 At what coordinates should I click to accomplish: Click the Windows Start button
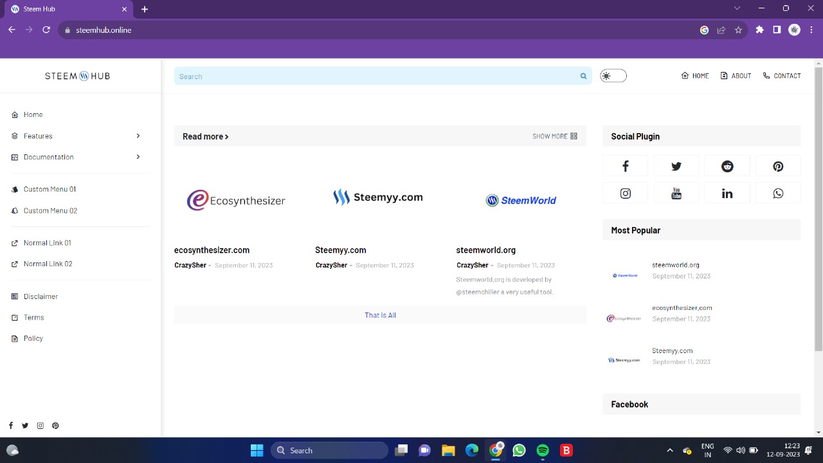pos(257,450)
